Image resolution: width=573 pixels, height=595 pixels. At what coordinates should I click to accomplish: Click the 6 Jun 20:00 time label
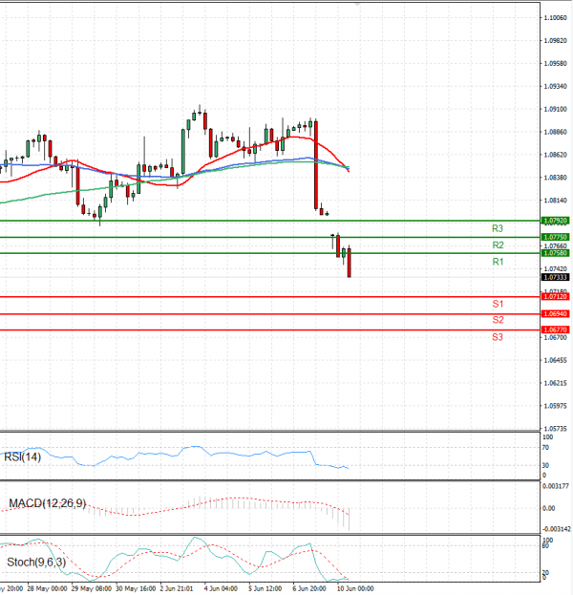click(308, 588)
